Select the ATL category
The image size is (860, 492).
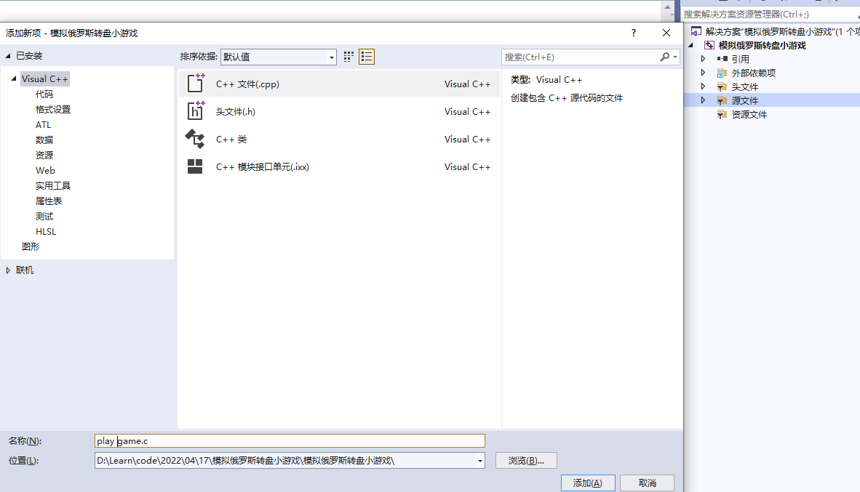pos(44,125)
